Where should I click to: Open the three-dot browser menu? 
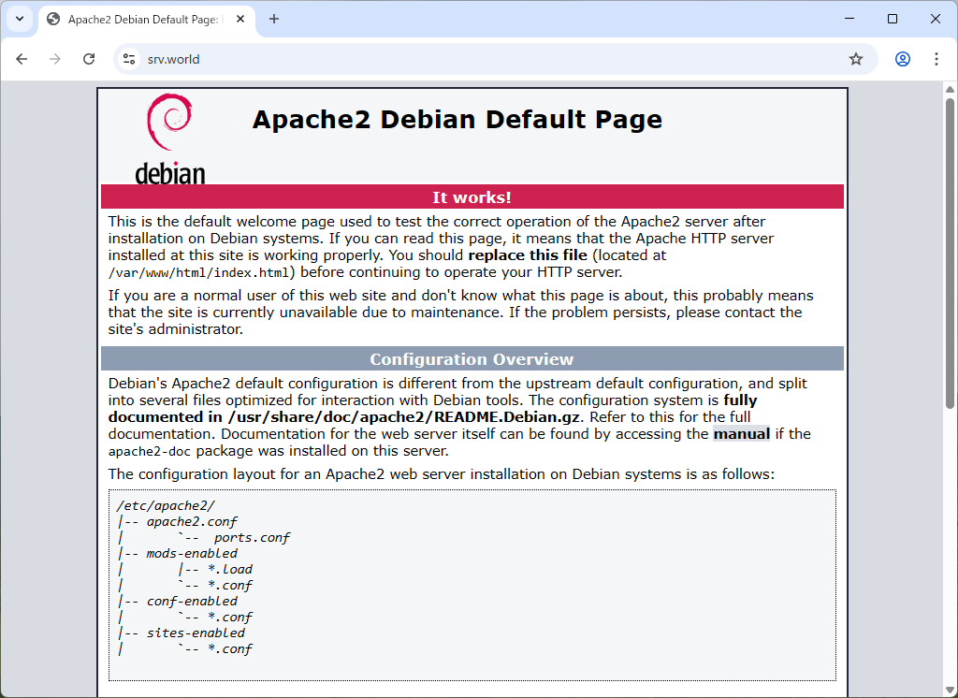point(936,58)
